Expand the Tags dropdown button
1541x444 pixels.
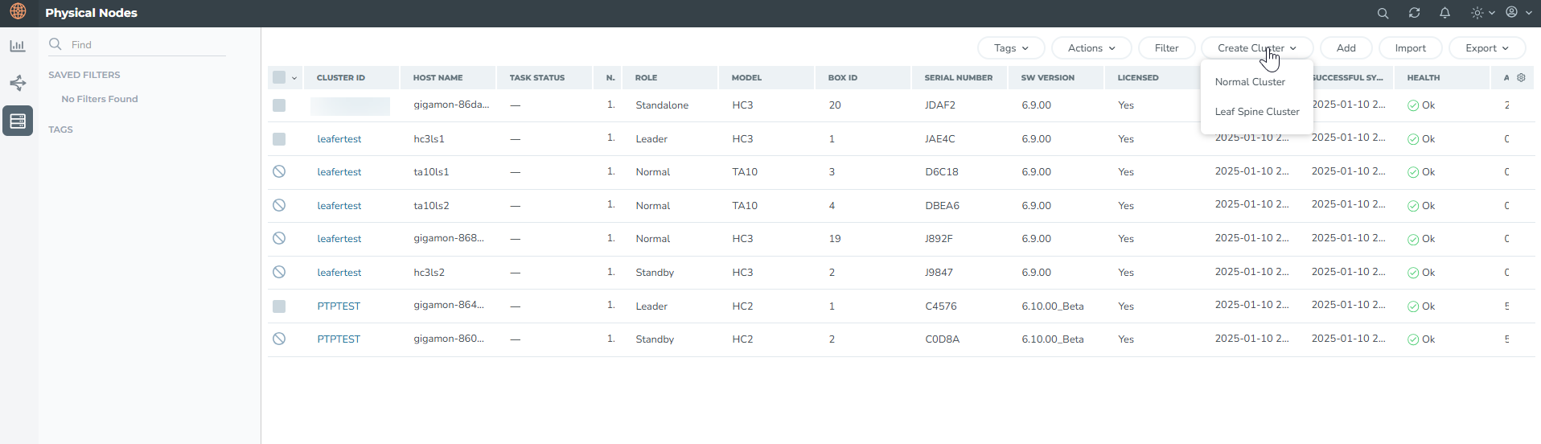[x=1011, y=48]
